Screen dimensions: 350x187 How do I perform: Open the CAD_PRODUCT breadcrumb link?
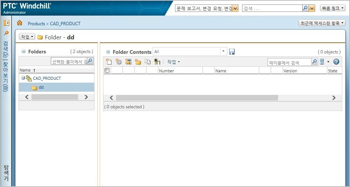65,23
